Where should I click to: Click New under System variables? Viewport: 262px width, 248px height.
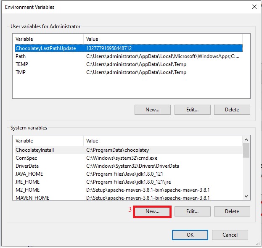[x=153, y=211]
